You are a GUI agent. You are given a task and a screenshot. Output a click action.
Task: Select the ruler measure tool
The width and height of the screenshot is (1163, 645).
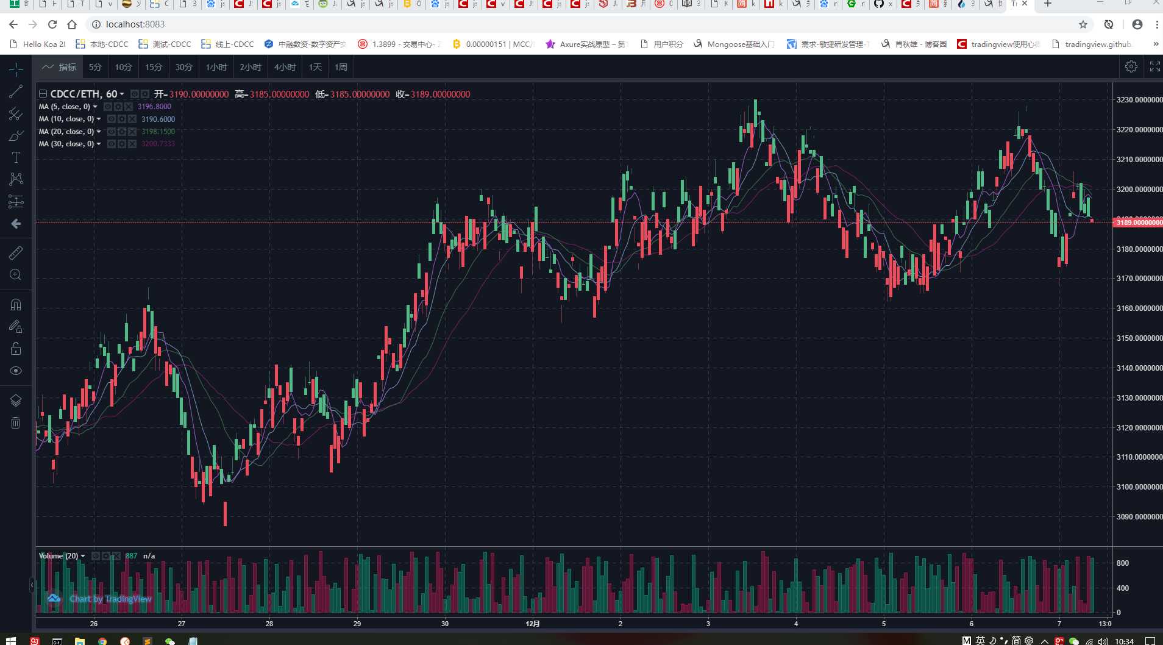tap(16, 252)
